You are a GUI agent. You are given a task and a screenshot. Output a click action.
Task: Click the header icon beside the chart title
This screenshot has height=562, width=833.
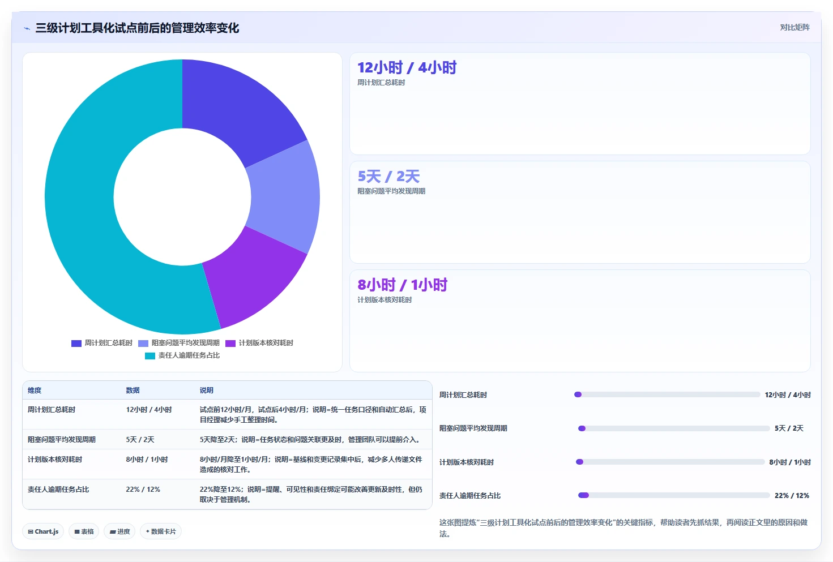27,28
